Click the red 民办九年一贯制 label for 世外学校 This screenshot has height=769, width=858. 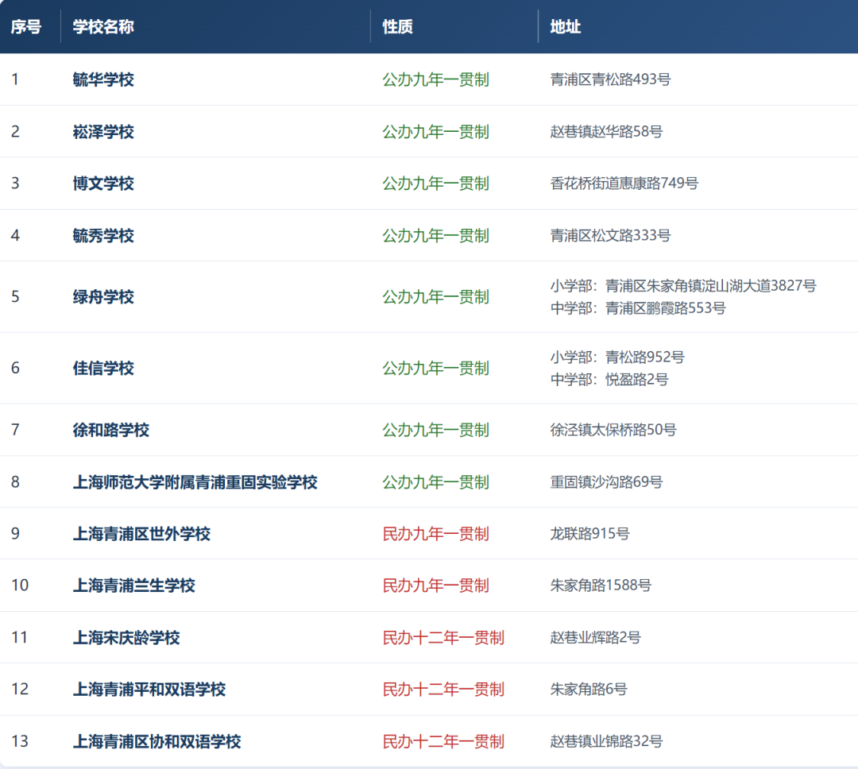click(435, 534)
